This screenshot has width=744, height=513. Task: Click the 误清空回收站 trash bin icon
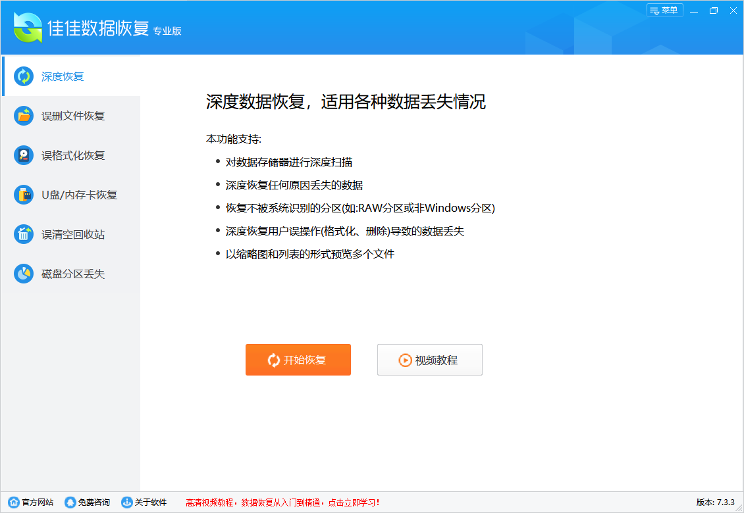[24, 234]
